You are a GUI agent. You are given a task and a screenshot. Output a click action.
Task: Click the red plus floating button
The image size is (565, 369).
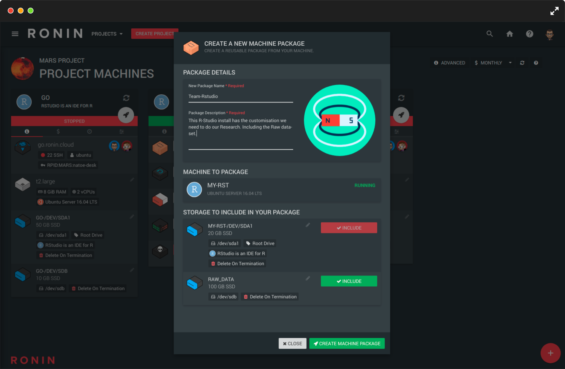(550, 353)
